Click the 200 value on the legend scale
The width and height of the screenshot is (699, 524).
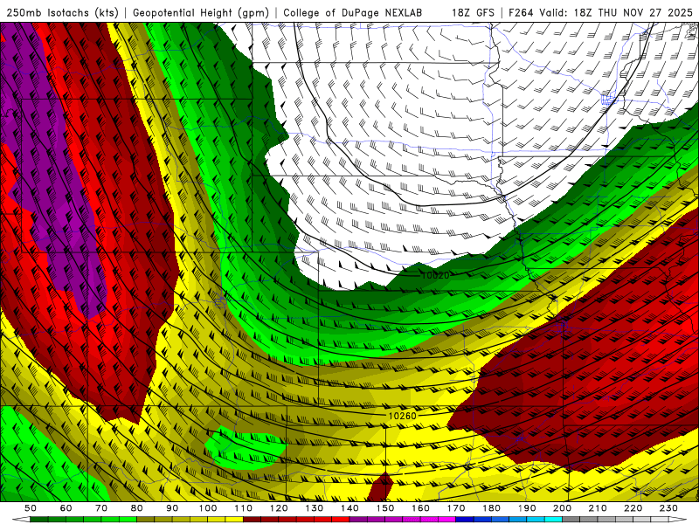pyautogui.click(x=563, y=508)
